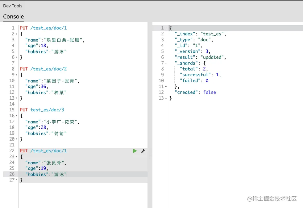The height and width of the screenshot is (208, 303).
Task: Place cursor on "name":"张员外" line
Action: coord(46,163)
